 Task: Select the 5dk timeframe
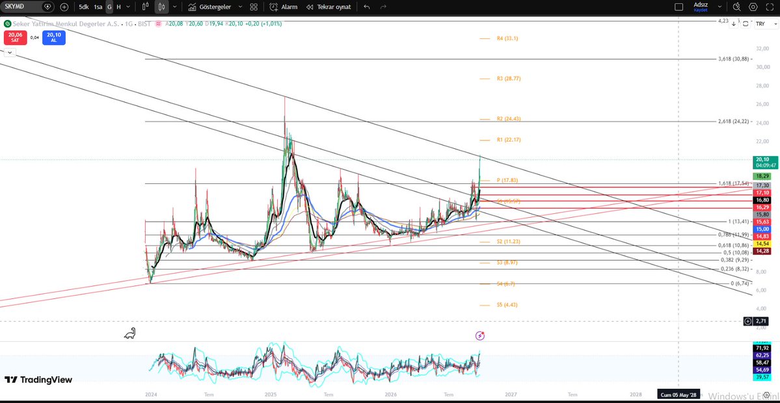point(83,7)
